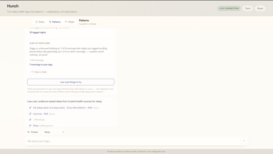Screen dimensions: 273x154
Task: Click the chain-link icon beside nhlbi.nih.gov
Action: [30, 120]
